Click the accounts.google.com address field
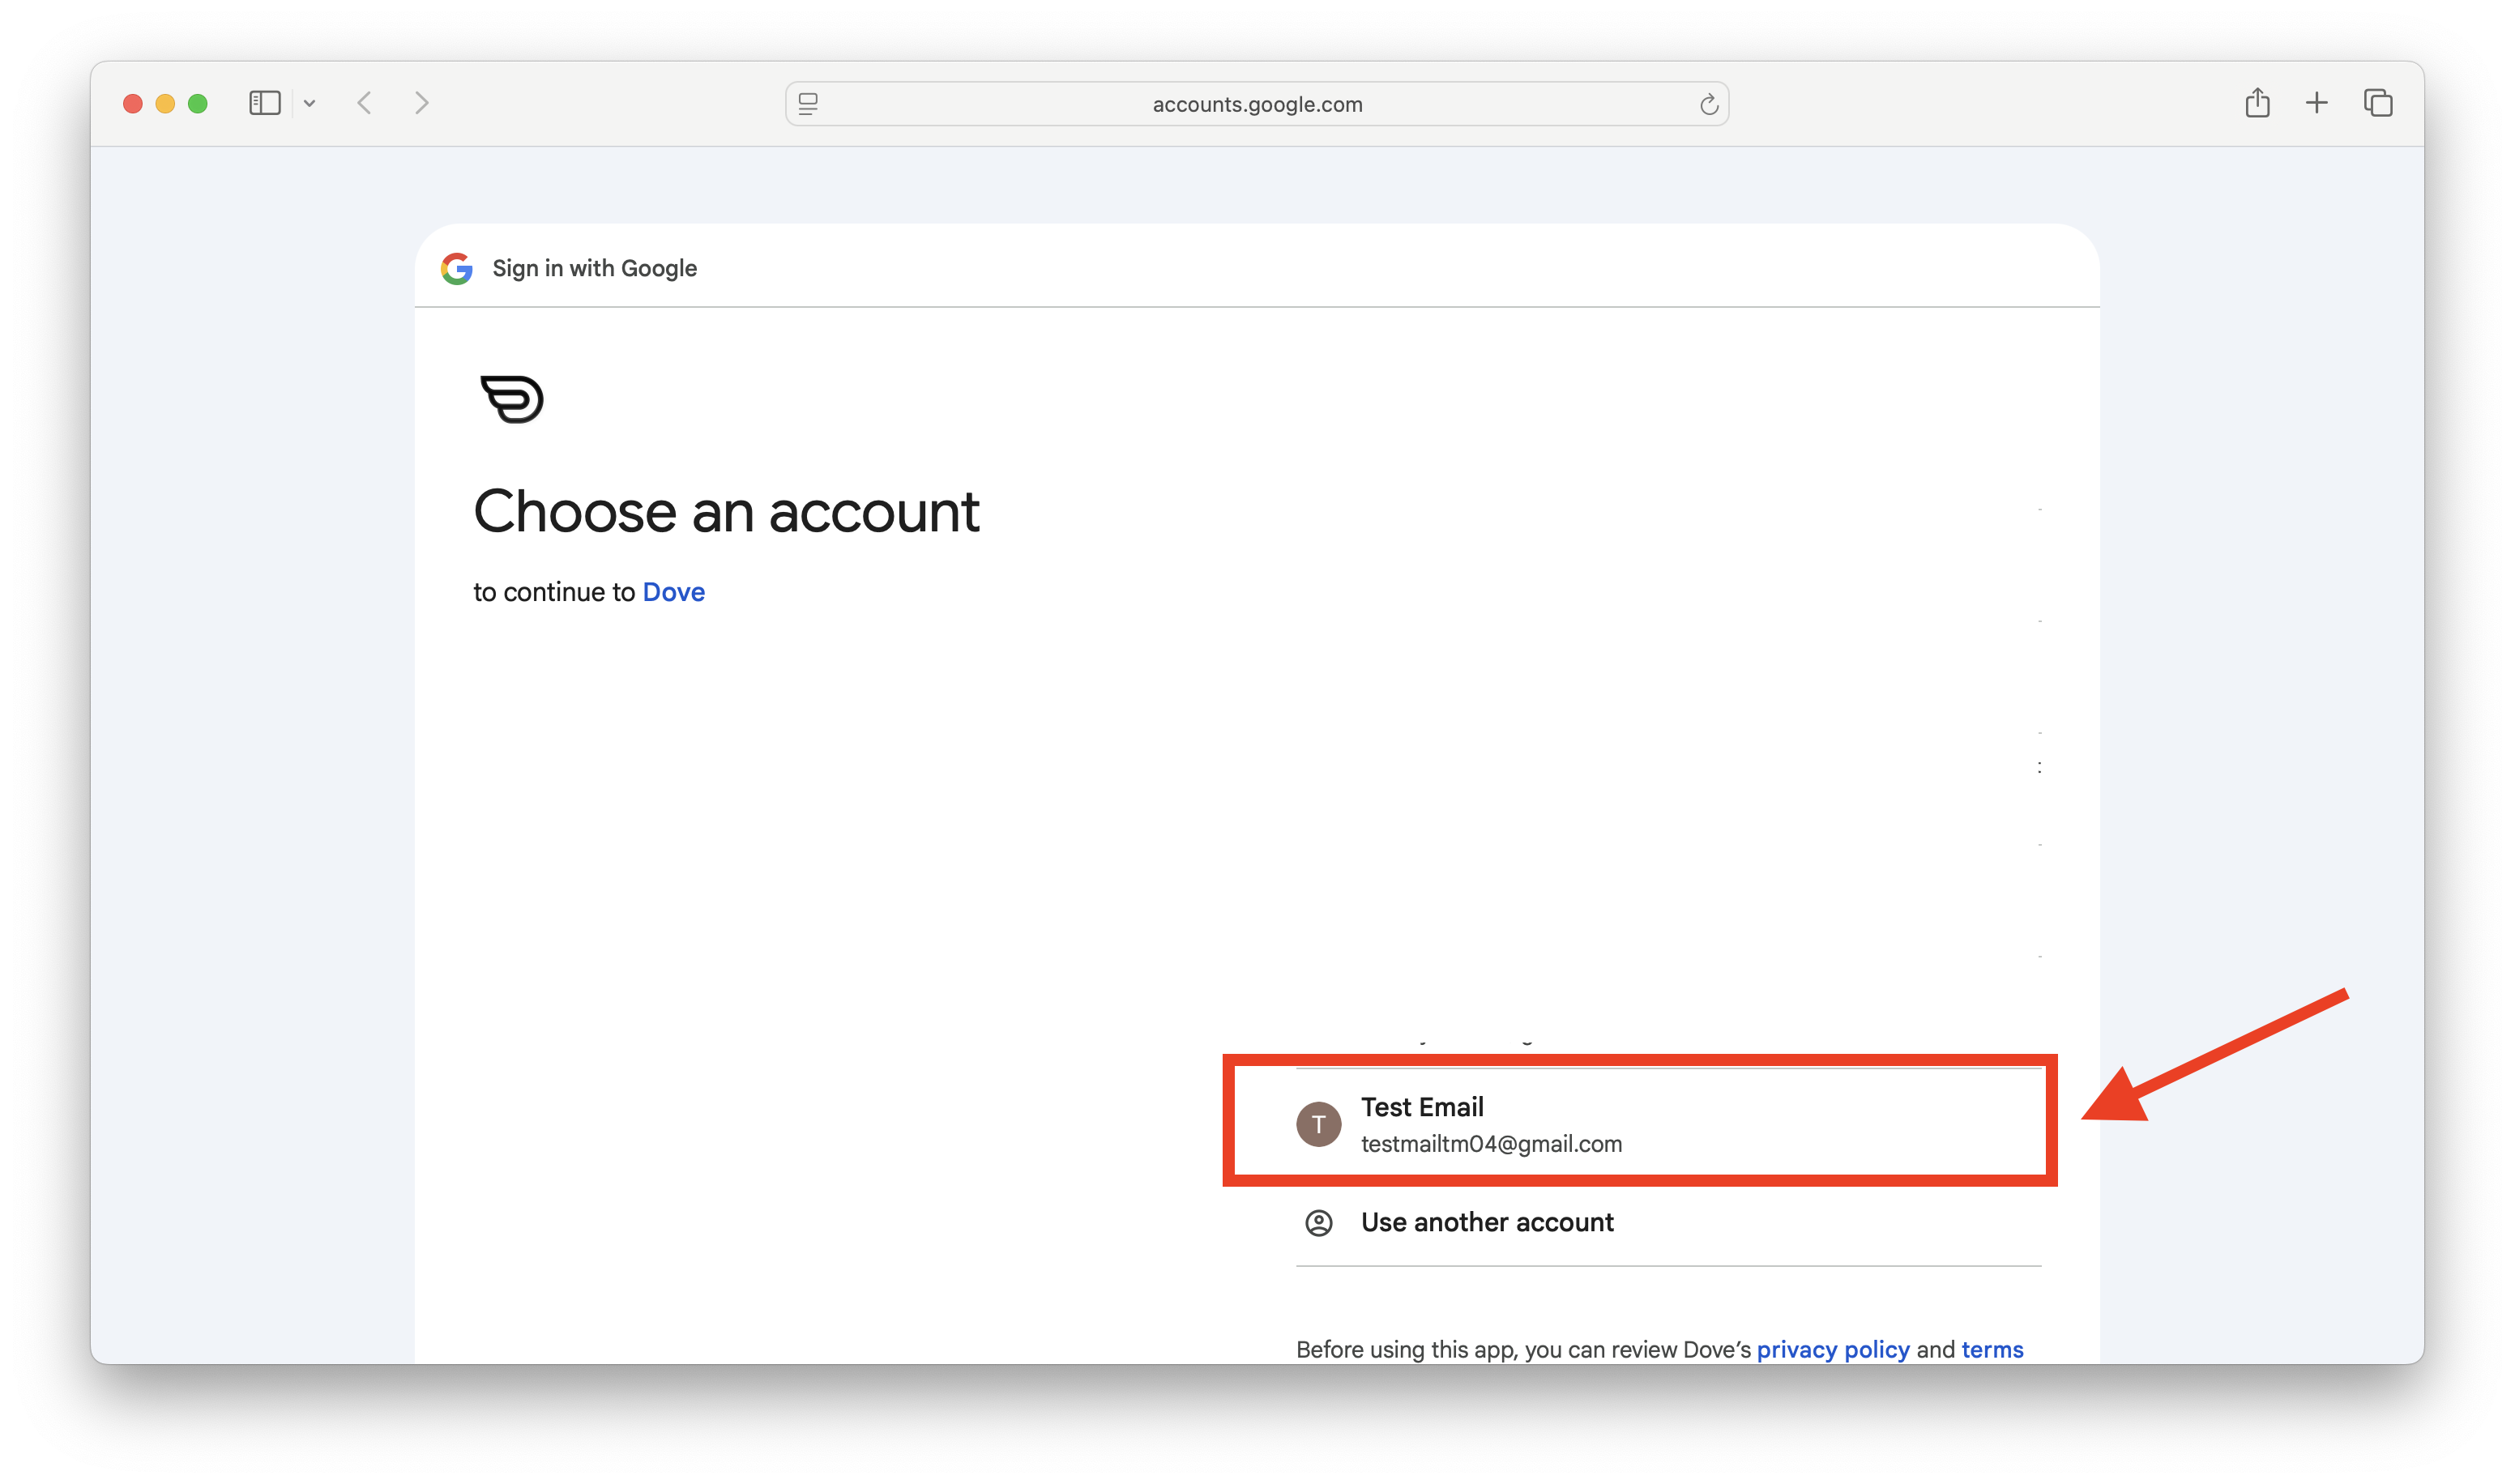 click(x=1256, y=104)
